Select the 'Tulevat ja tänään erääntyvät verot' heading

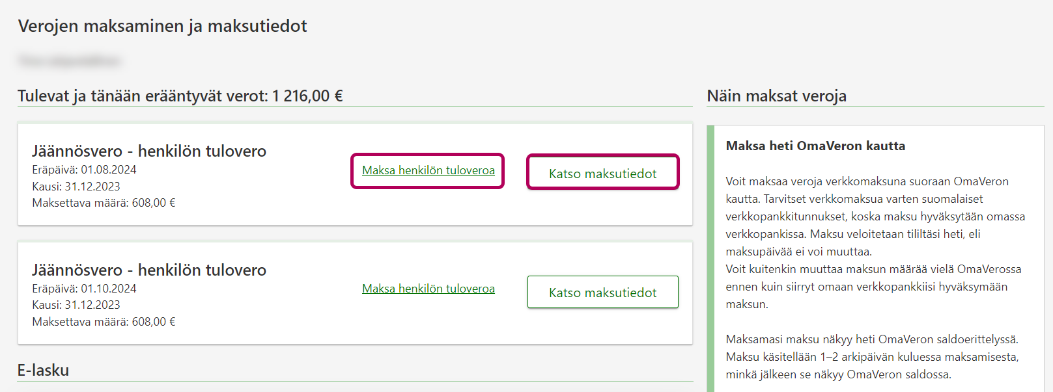[x=180, y=96]
